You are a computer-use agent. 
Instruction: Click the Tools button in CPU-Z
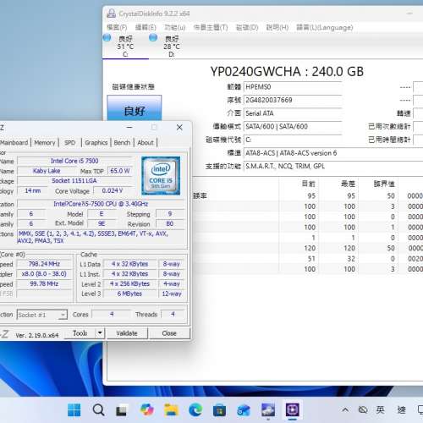pyautogui.click(x=80, y=333)
